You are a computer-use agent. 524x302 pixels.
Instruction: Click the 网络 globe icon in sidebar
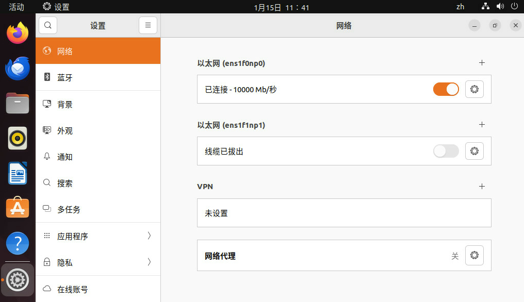coord(47,51)
